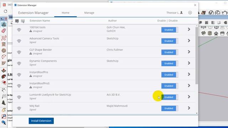Select the Follow Me tool in left toolbar
The width and height of the screenshot is (228, 128).
pos(4,77)
